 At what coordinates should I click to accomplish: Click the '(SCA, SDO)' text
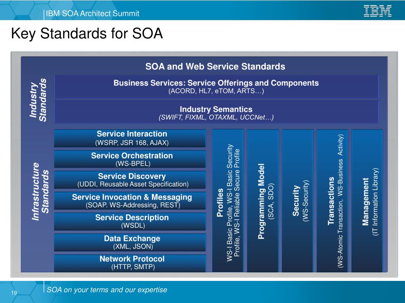click(271, 202)
